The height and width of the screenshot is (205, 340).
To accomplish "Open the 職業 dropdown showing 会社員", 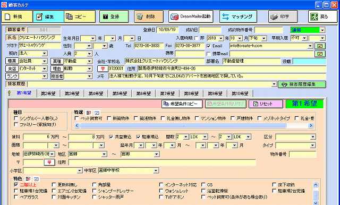I will pyautogui.click(x=45, y=61).
